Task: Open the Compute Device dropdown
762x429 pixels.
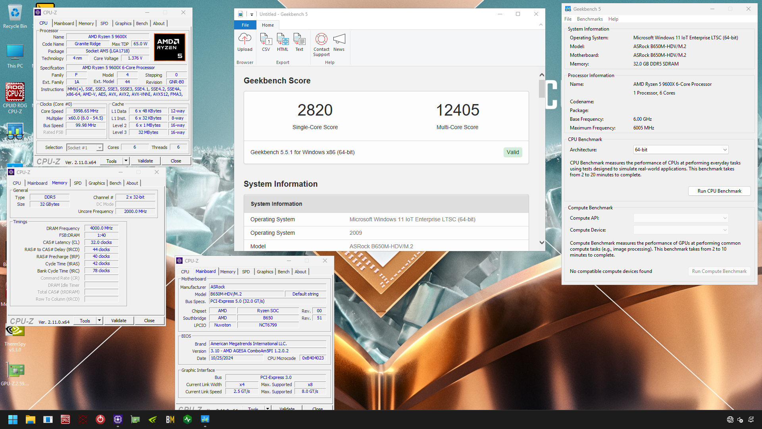Action: click(681, 230)
